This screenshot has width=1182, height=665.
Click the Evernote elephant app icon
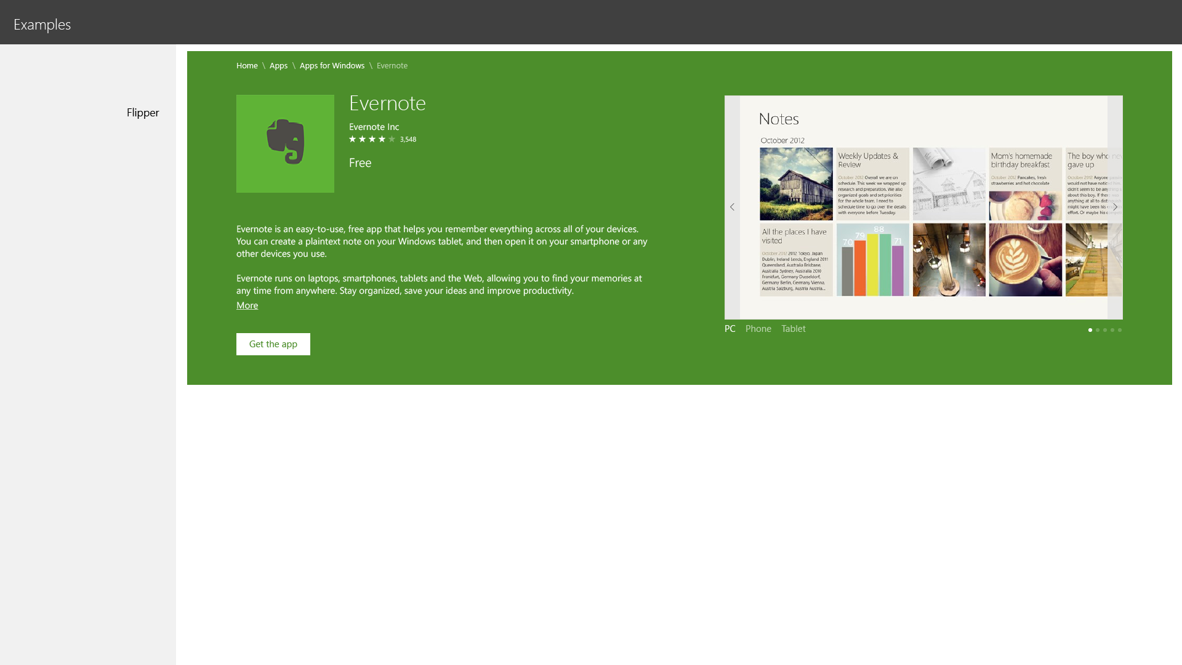pos(285,143)
